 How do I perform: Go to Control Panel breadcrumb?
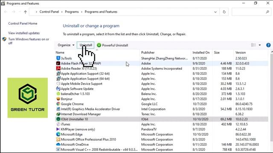click(49, 12)
